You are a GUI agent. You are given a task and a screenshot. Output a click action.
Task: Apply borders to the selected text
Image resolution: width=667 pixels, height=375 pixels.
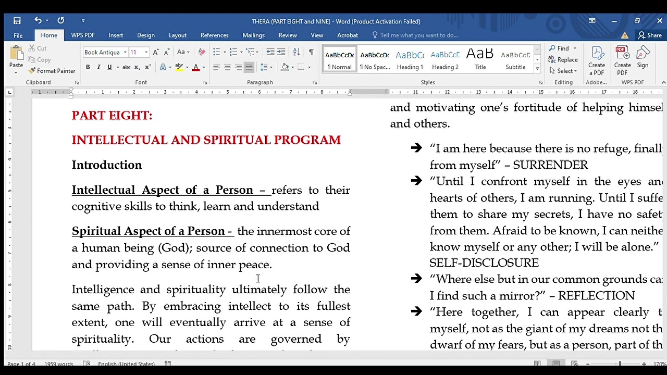[300, 67]
